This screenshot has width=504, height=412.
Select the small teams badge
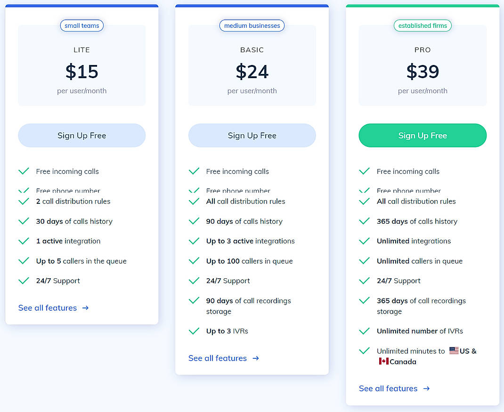tap(82, 25)
